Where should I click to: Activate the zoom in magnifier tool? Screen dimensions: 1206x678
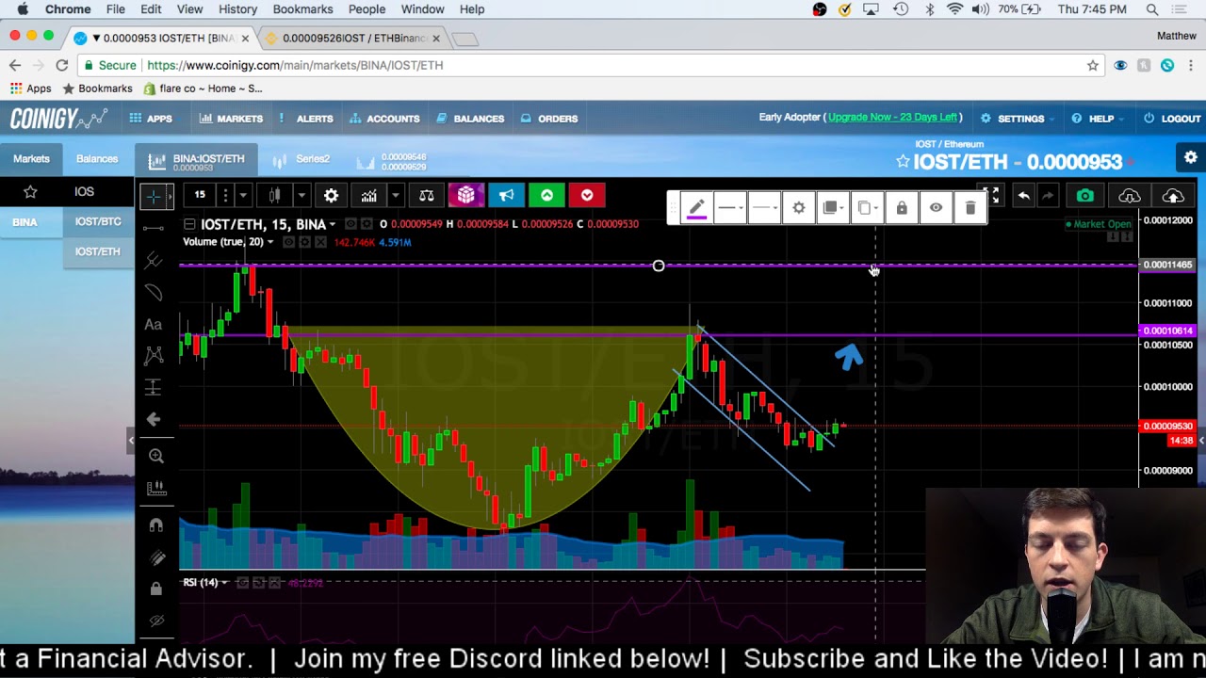tap(156, 457)
